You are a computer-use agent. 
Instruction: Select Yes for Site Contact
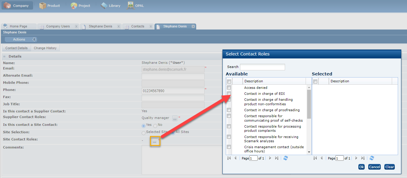144,126
